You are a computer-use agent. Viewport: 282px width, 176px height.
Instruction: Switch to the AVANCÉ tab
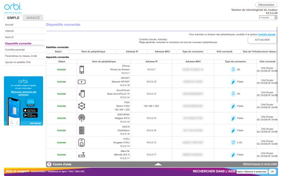pyautogui.click(x=33, y=18)
